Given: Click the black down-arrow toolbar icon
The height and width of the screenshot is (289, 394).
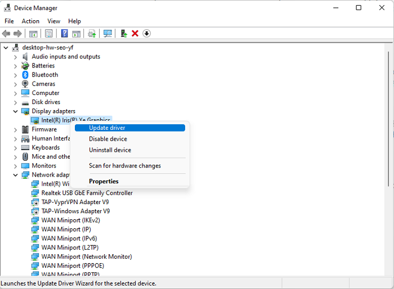Looking at the screenshot, I should pos(147,34).
